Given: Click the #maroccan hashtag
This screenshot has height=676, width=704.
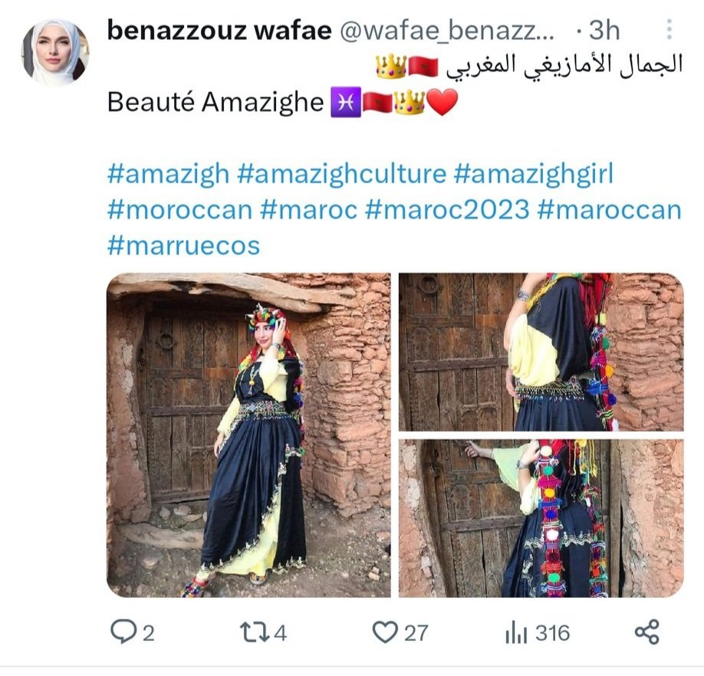Looking at the screenshot, I should point(609,209).
